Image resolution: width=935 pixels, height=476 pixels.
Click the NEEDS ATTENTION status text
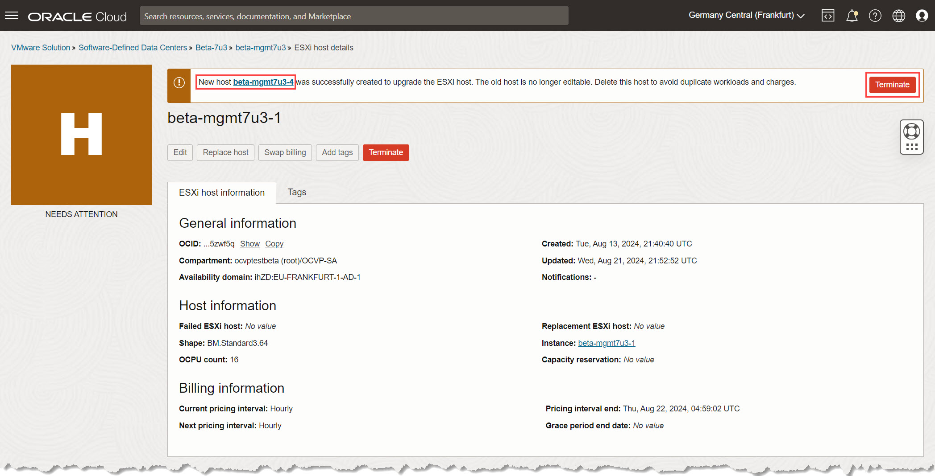[x=81, y=214]
